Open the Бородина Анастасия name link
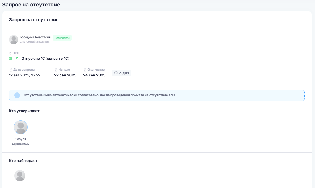315x188 pixels. pyautogui.click(x=35, y=37)
